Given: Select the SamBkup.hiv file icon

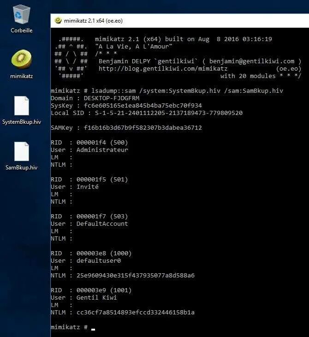Looking at the screenshot, I should point(22,151).
